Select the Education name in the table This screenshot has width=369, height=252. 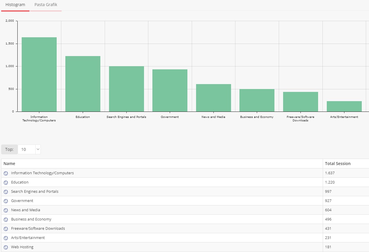pos(20,182)
